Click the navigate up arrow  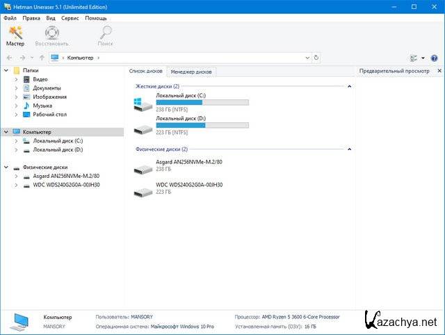[42, 58]
